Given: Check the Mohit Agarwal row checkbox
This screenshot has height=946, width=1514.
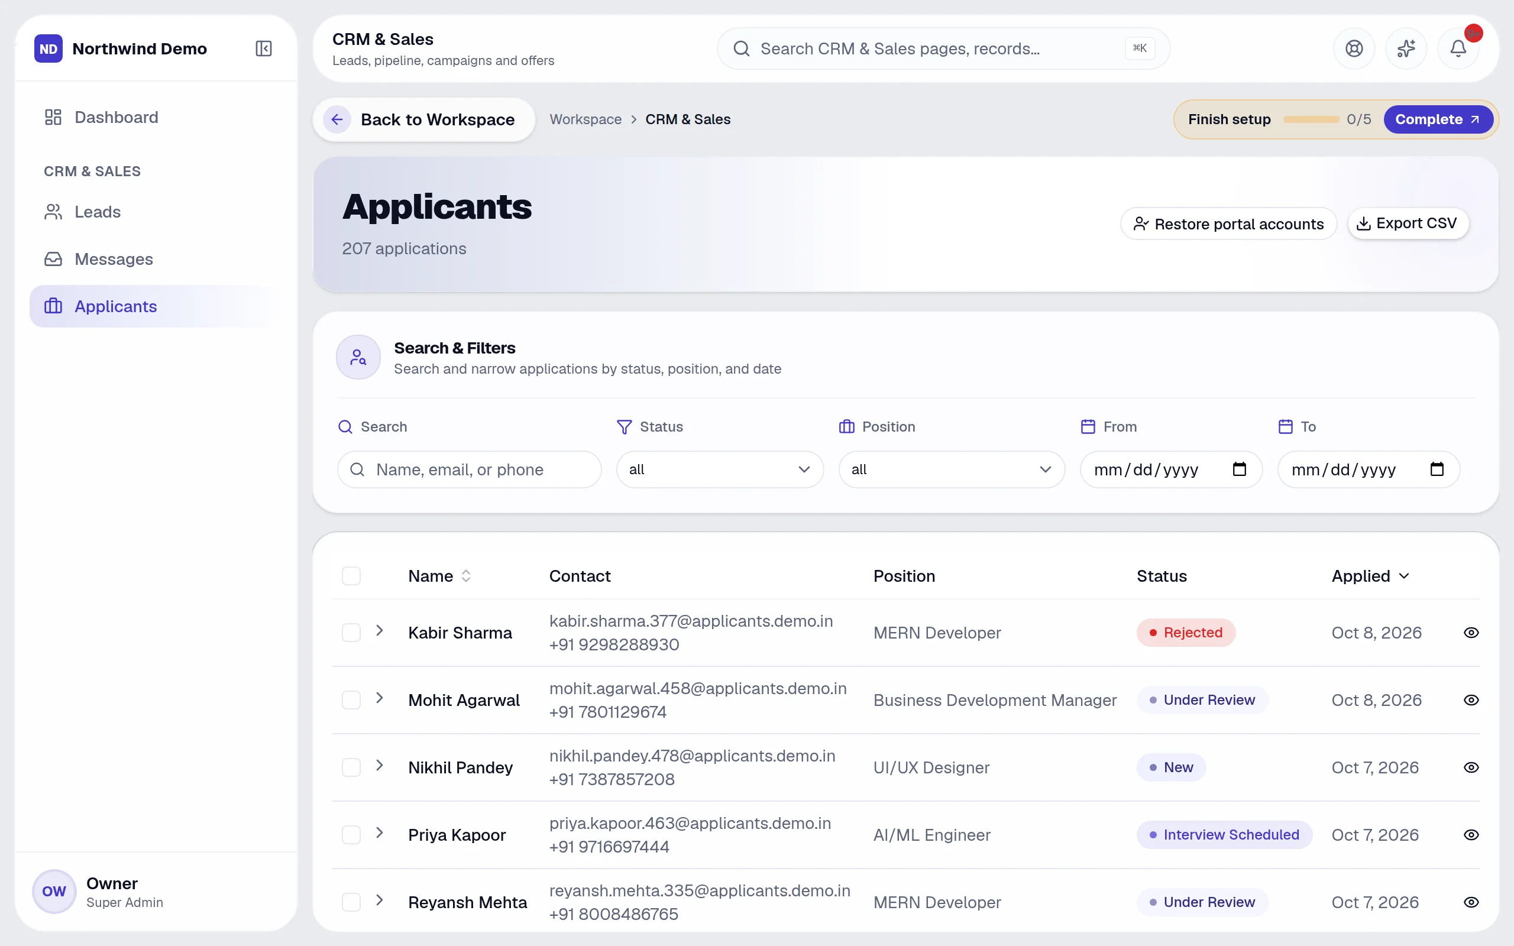Looking at the screenshot, I should coord(351,700).
